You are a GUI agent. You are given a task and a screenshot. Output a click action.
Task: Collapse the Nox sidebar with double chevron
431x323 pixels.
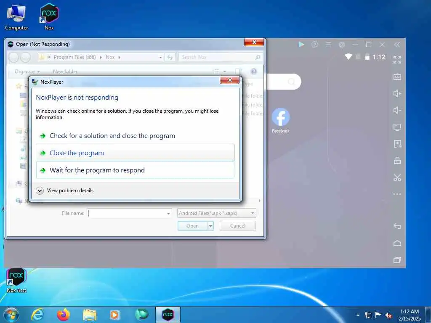click(x=397, y=45)
